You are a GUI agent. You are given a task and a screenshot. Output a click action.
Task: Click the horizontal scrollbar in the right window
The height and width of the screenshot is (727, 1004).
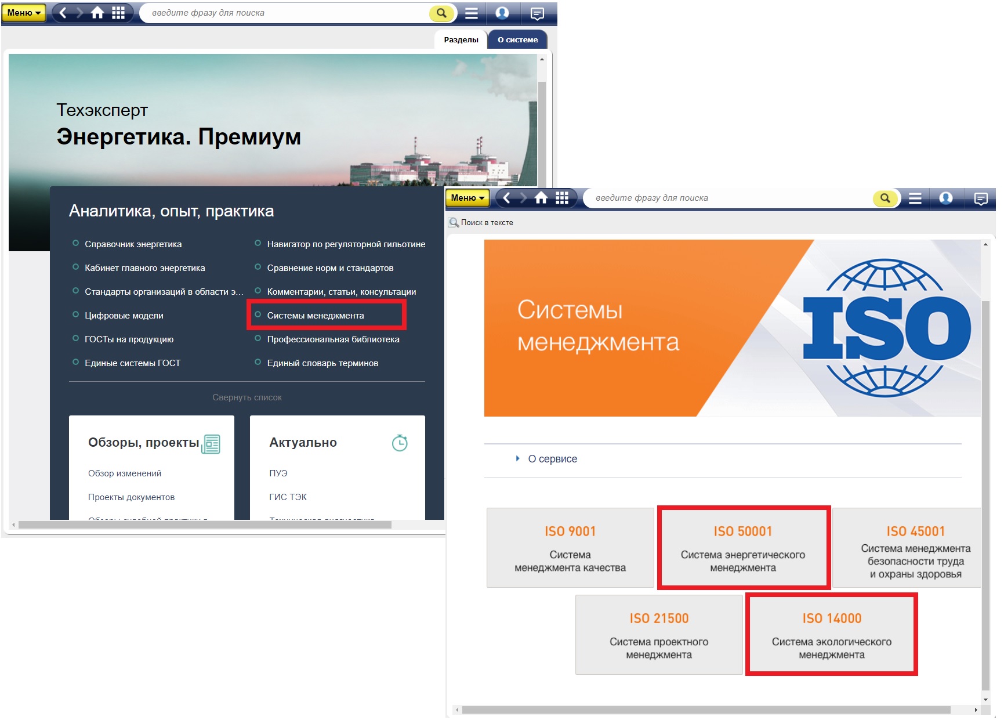705,710
